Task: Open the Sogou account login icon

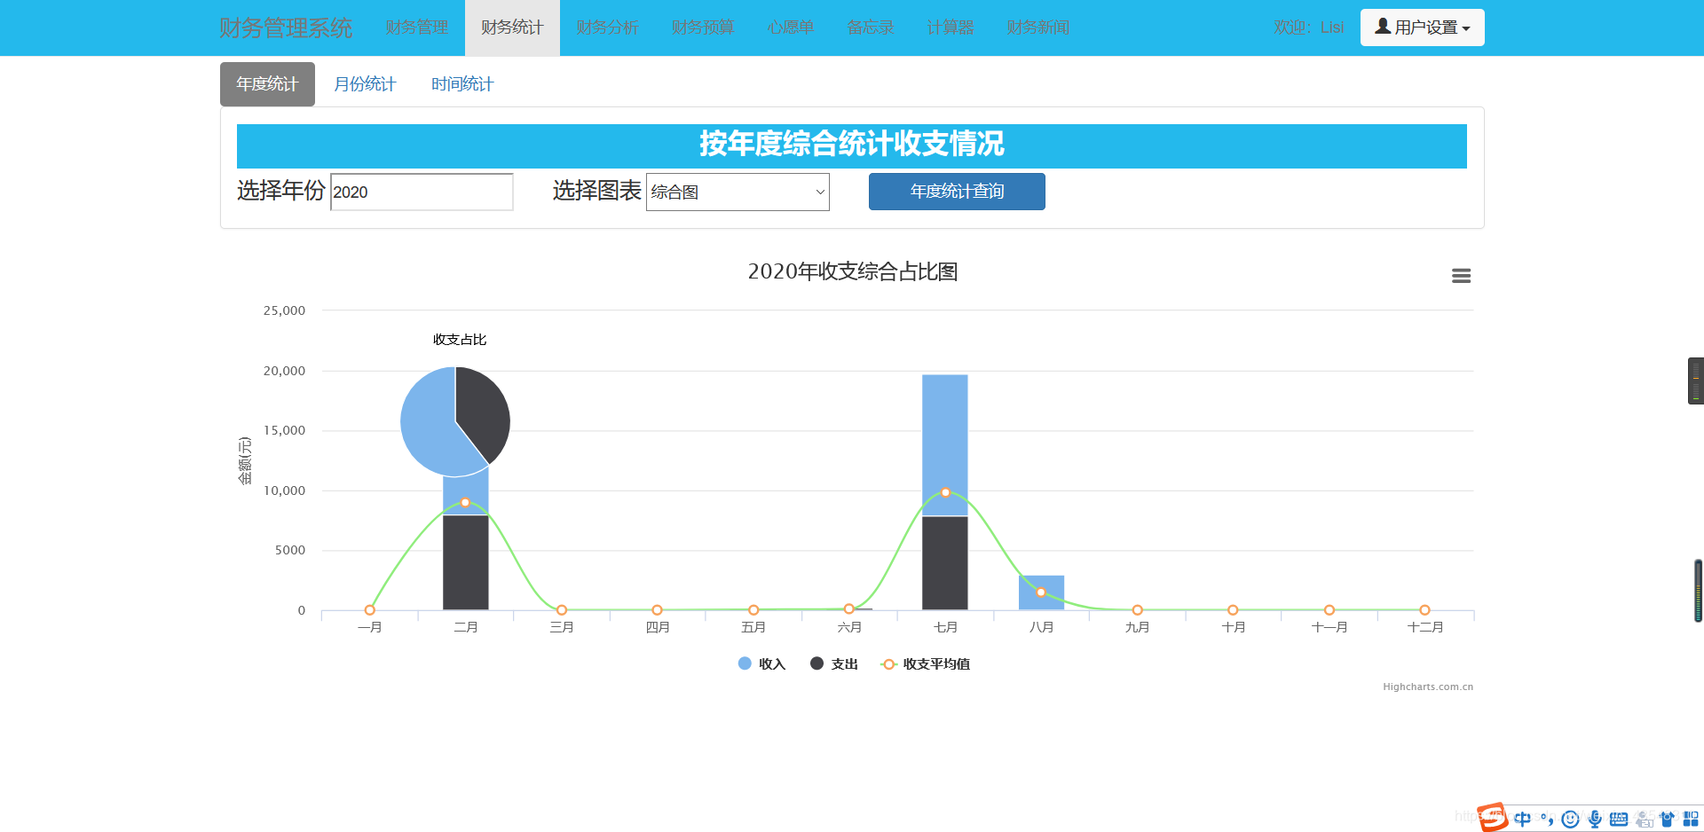Action: click(1643, 820)
